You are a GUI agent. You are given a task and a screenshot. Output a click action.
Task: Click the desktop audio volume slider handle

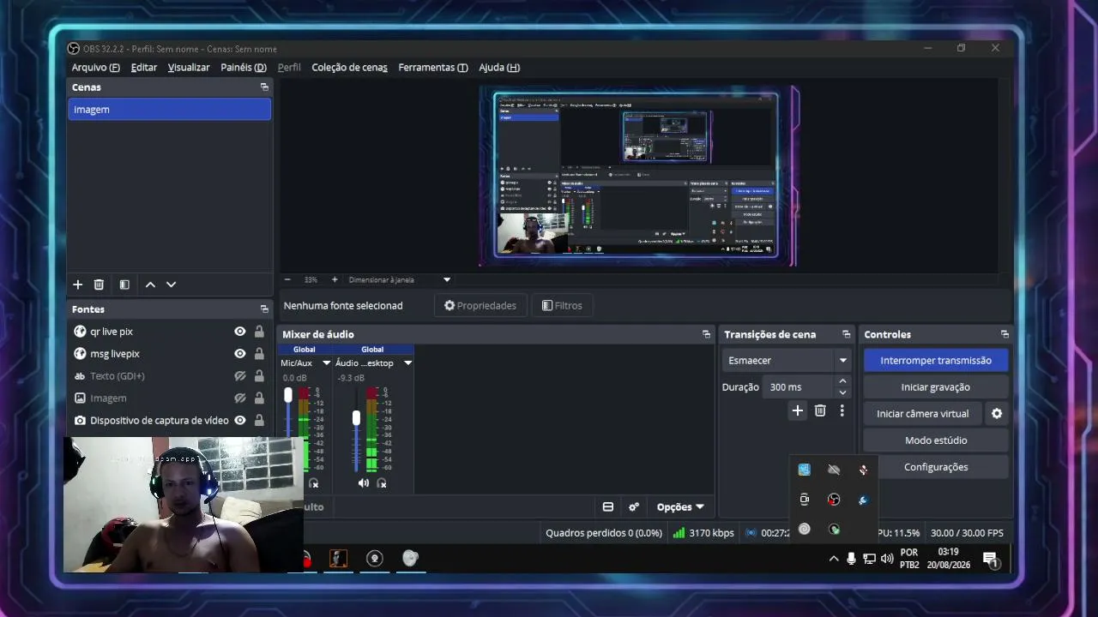[356, 417]
